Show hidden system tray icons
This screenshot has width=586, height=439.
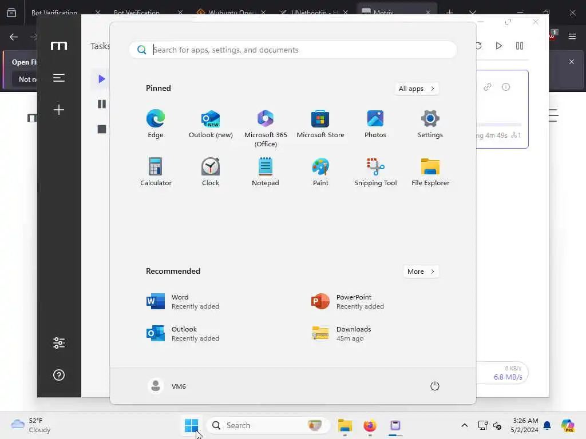coord(465,425)
